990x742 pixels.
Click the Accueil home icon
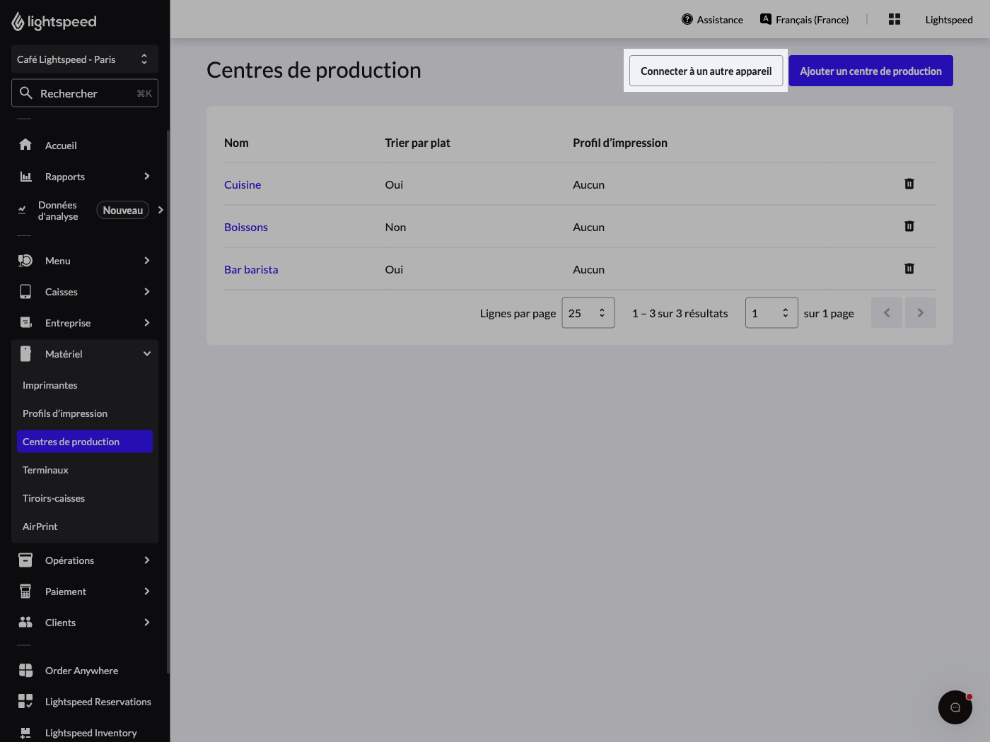point(25,145)
